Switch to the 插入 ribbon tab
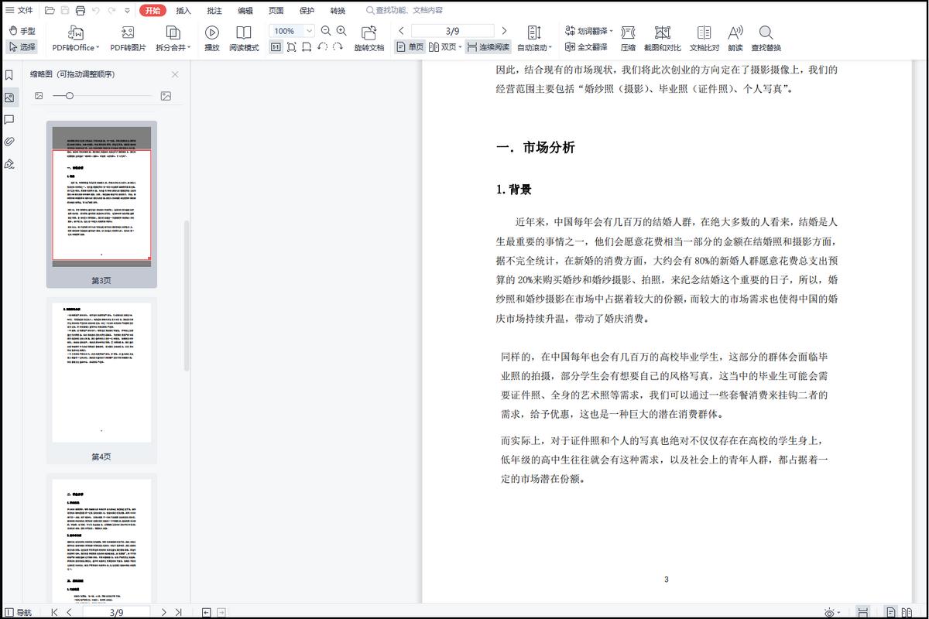The image size is (929, 619). (181, 10)
